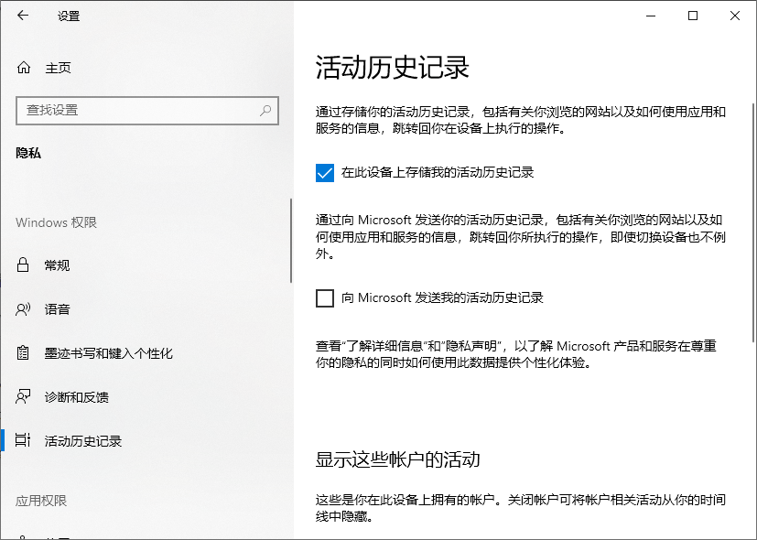
Task: Click the speech icon beside 语音
Action: point(23,309)
